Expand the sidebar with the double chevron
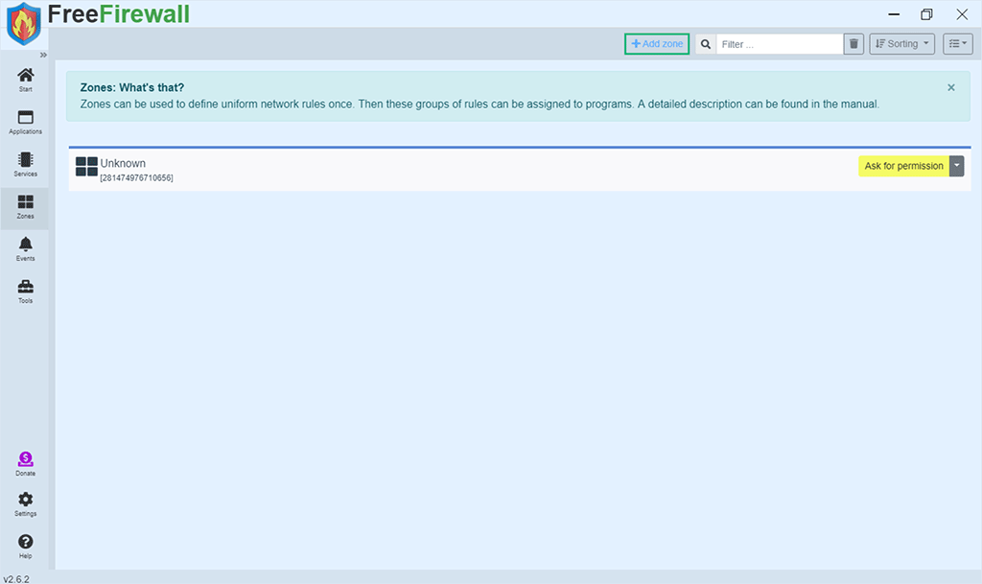The image size is (982, 584). (x=42, y=55)
